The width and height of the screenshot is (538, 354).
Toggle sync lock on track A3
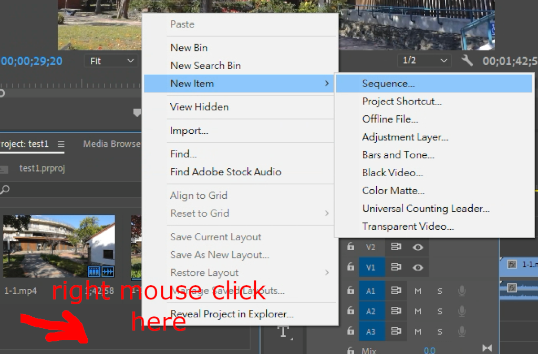click(396, 331)
